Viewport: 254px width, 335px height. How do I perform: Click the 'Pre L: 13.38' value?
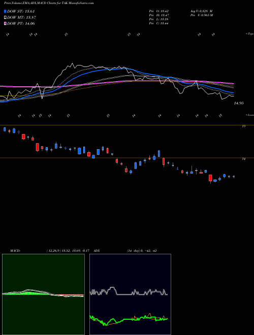point(160,19)
